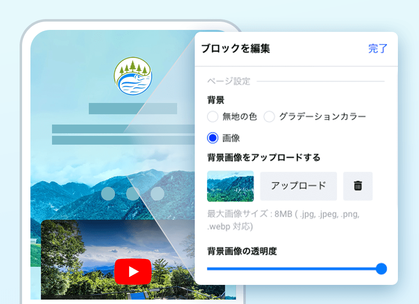Click the 背景画像の透明度 label
The image size is (419, 304).
coord(242,251)
